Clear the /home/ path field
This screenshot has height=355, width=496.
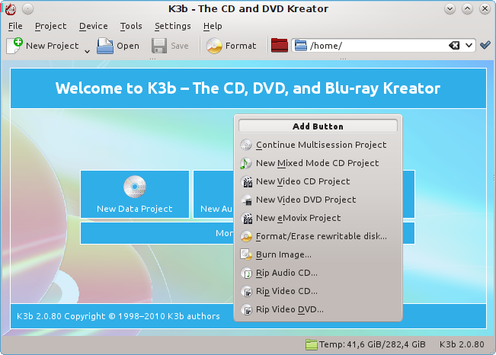coord(454,46)
